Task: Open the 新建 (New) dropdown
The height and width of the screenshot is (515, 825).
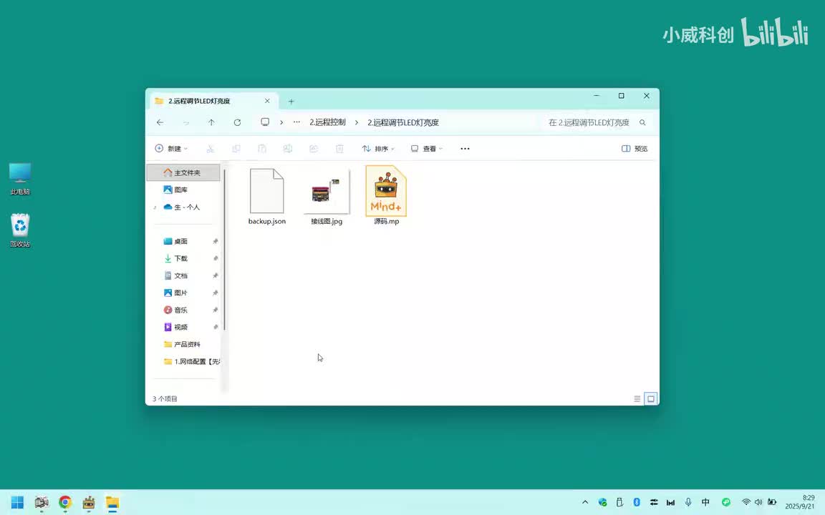Action: tap(171, 149)
